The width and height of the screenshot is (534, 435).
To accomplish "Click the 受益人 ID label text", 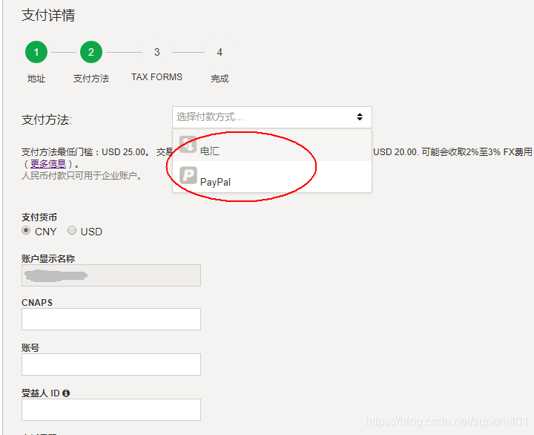I will point(41,393).
